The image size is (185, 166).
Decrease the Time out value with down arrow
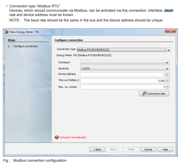(167, 82)
